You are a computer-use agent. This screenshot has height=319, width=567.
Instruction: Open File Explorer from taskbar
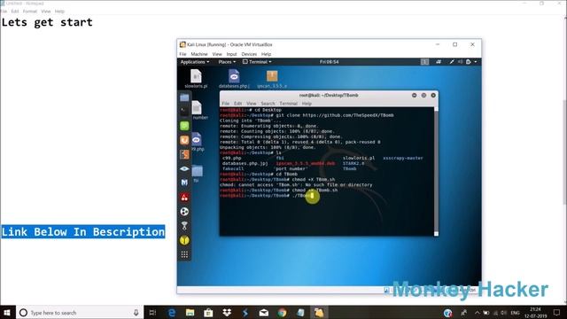[190, 313]
